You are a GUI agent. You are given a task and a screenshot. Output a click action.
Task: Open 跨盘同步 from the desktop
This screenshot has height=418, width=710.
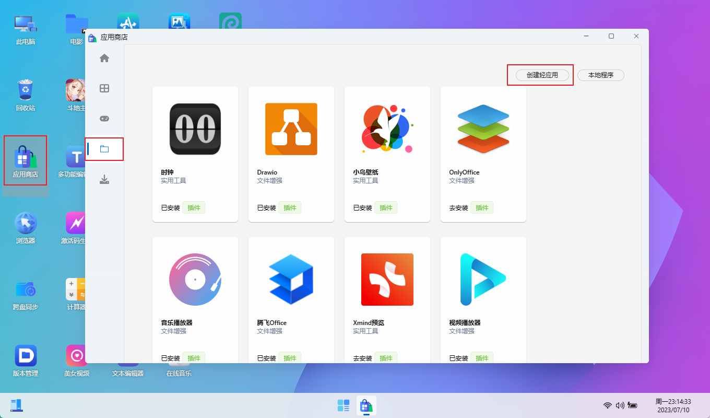pyautogui.click(x=25, y=294)
